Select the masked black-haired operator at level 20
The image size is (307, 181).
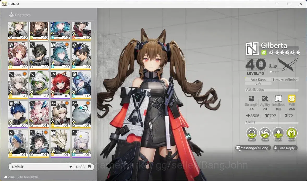(x=39, y=55)
